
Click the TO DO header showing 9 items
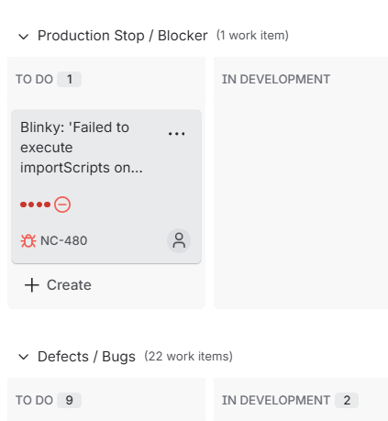106,400
